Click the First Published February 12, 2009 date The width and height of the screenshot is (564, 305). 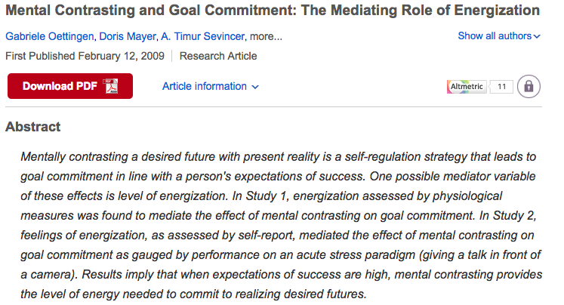[x=86, y=56]
